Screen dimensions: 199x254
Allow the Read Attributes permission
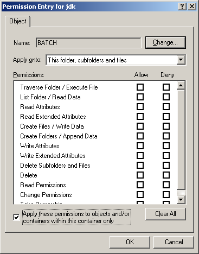coord(140,106)
